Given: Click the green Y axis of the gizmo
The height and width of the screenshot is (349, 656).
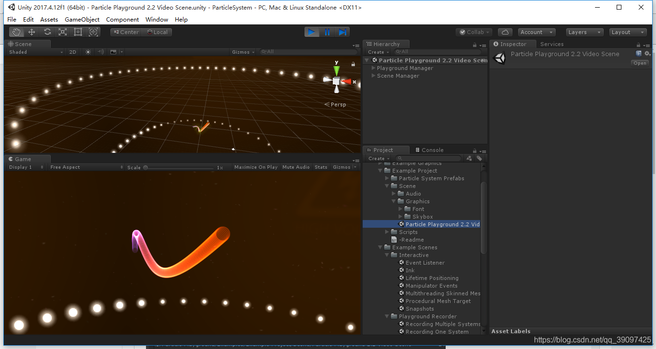Looking at the screenshot, I should point(337,70).
